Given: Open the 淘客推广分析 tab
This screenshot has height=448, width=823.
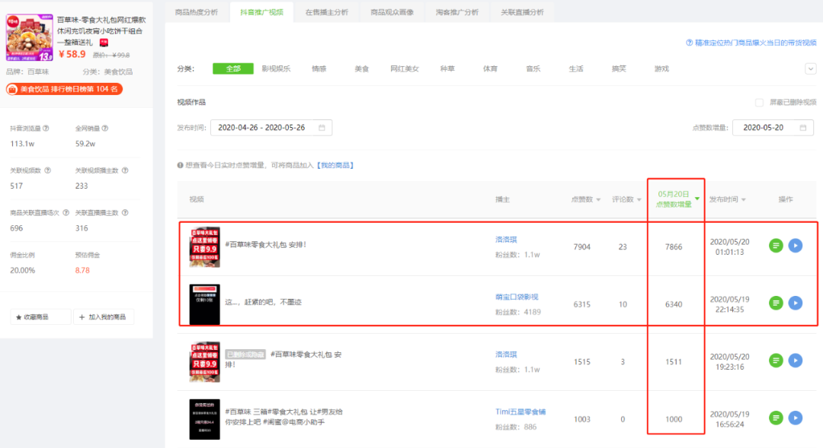Looking at the screenshot, I should click(457, 11).
